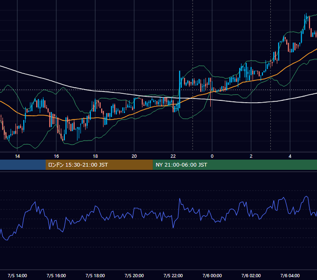Click hour label 20 on price chart axis
Image resolution: width=317 pixels, height=280 pixels.
[x=134, y=156]
